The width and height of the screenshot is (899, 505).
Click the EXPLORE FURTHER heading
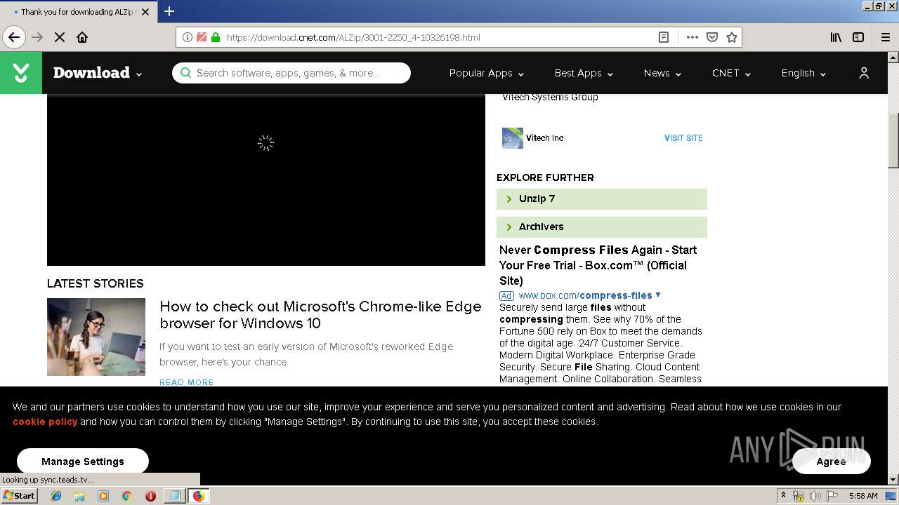pyautogui.click(x=545, y=177)
